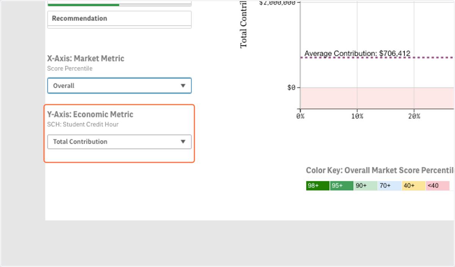Click the 10% x-axis tick label
The image size is (455, 267).
pos(357,116)
